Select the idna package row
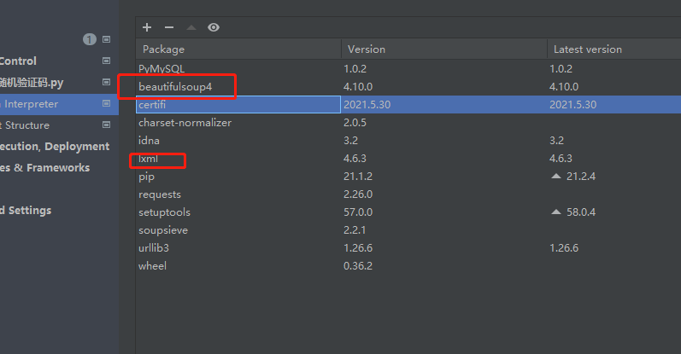This screenshot has height=354, width=681. point(408,141)
